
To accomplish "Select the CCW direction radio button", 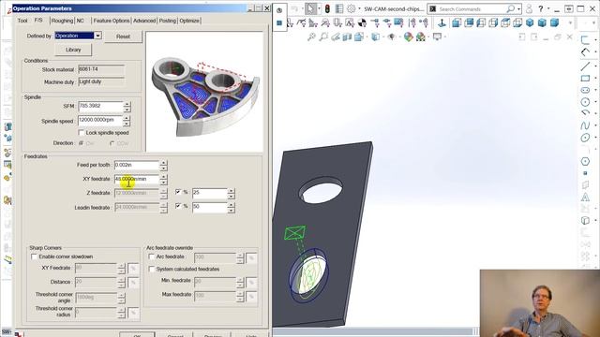I will 112,143.
